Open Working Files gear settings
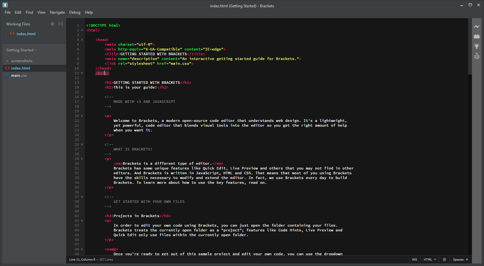The height and width of the screenshot is (266, 484). 52,24
